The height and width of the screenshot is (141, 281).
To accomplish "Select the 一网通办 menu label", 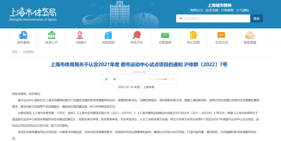I will click(x=80, y=42).
